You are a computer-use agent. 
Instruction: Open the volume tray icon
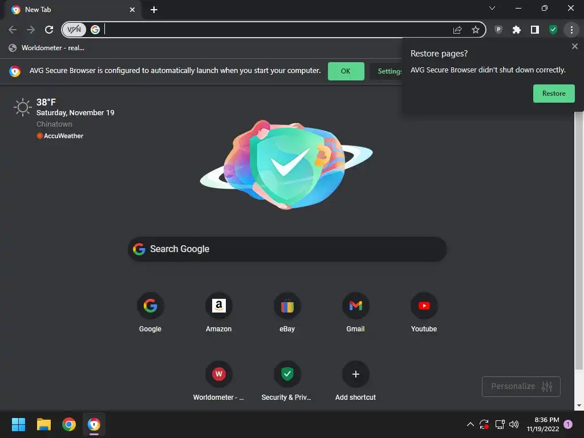514,424
